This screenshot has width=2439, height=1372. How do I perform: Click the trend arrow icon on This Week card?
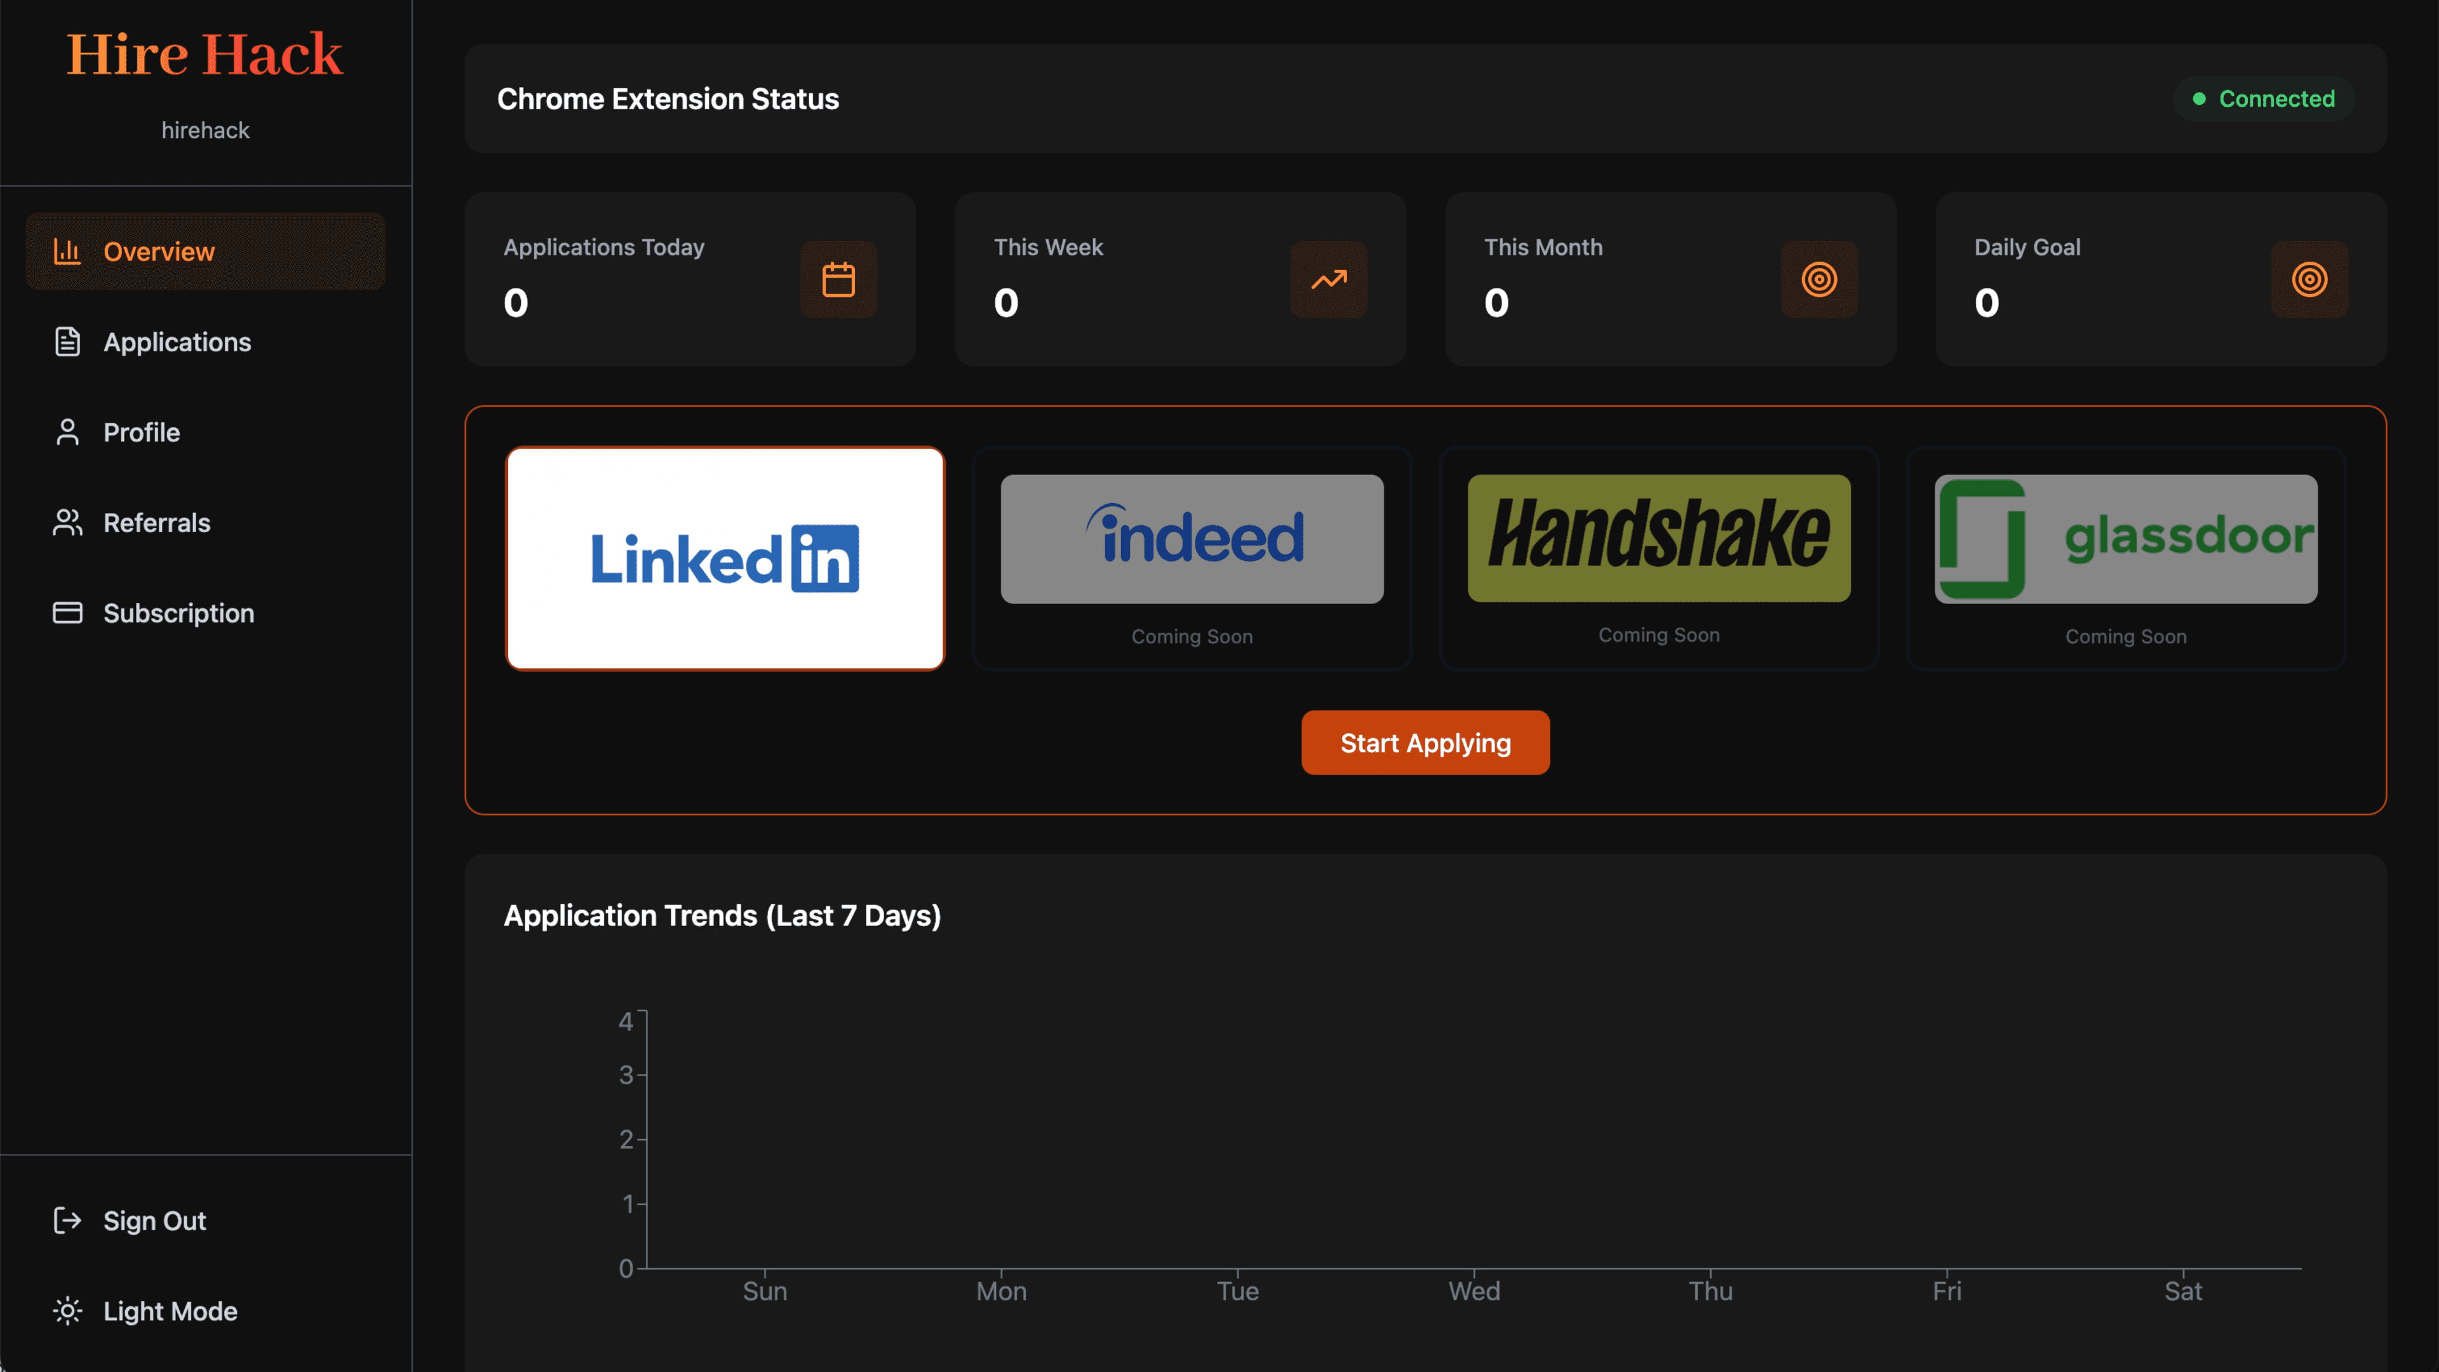(x=1328, y=279)
